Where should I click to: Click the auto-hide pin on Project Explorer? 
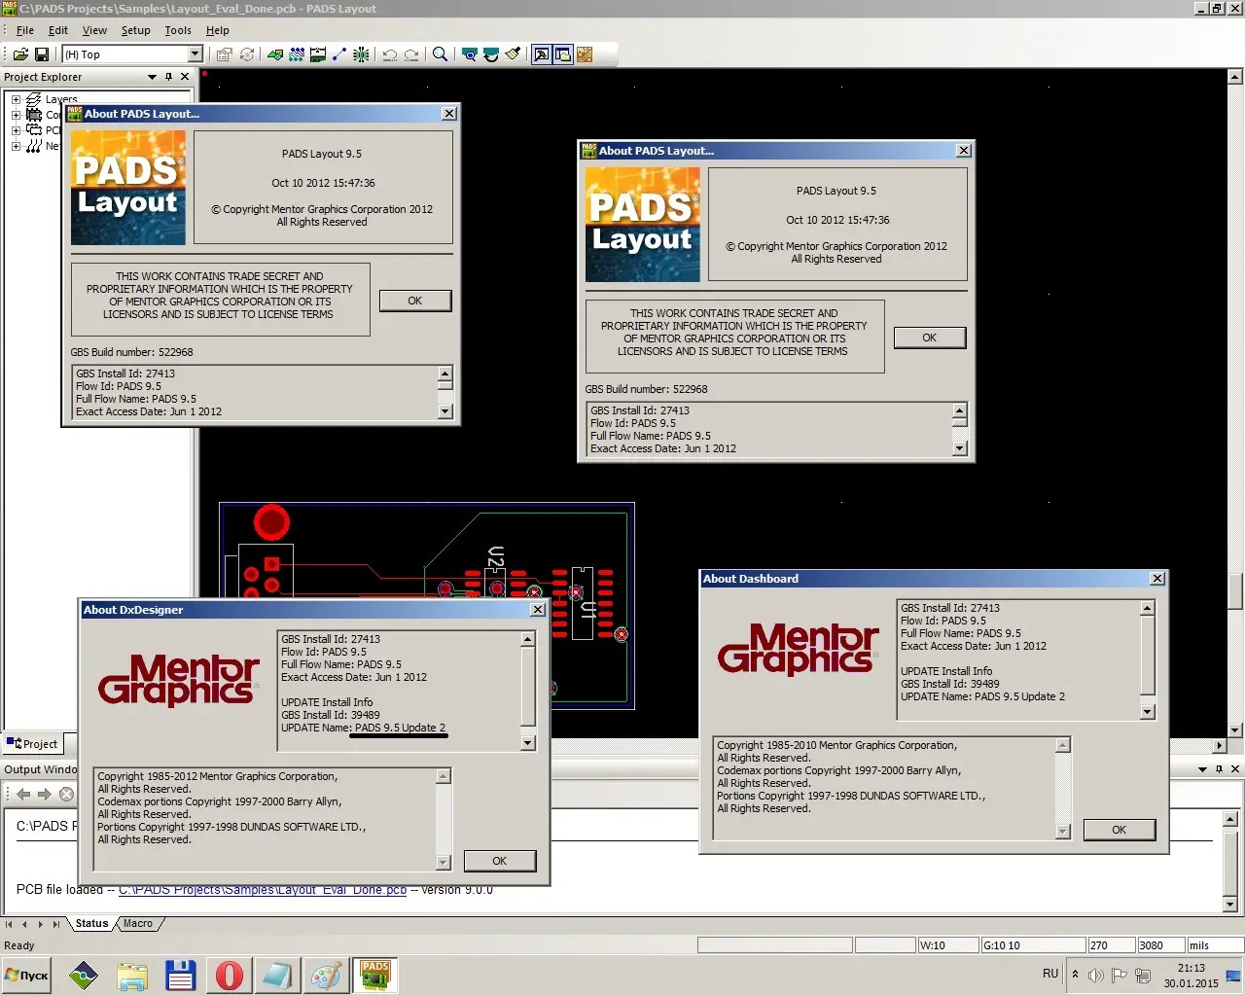coord(168,76)
